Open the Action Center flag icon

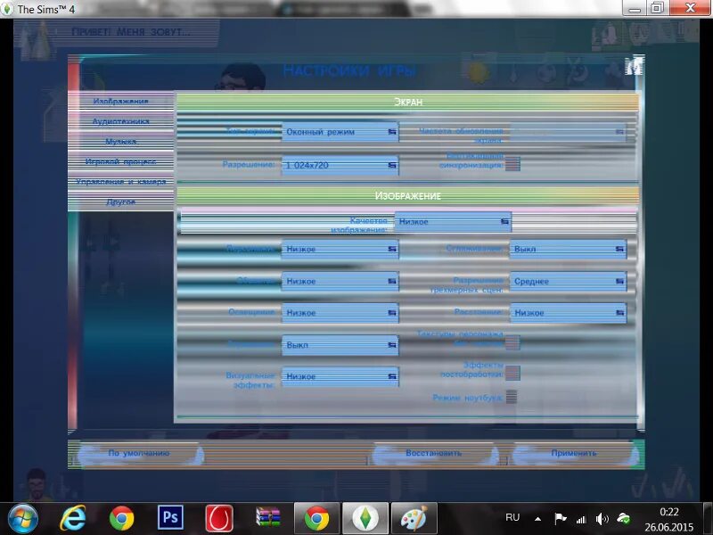561,518
